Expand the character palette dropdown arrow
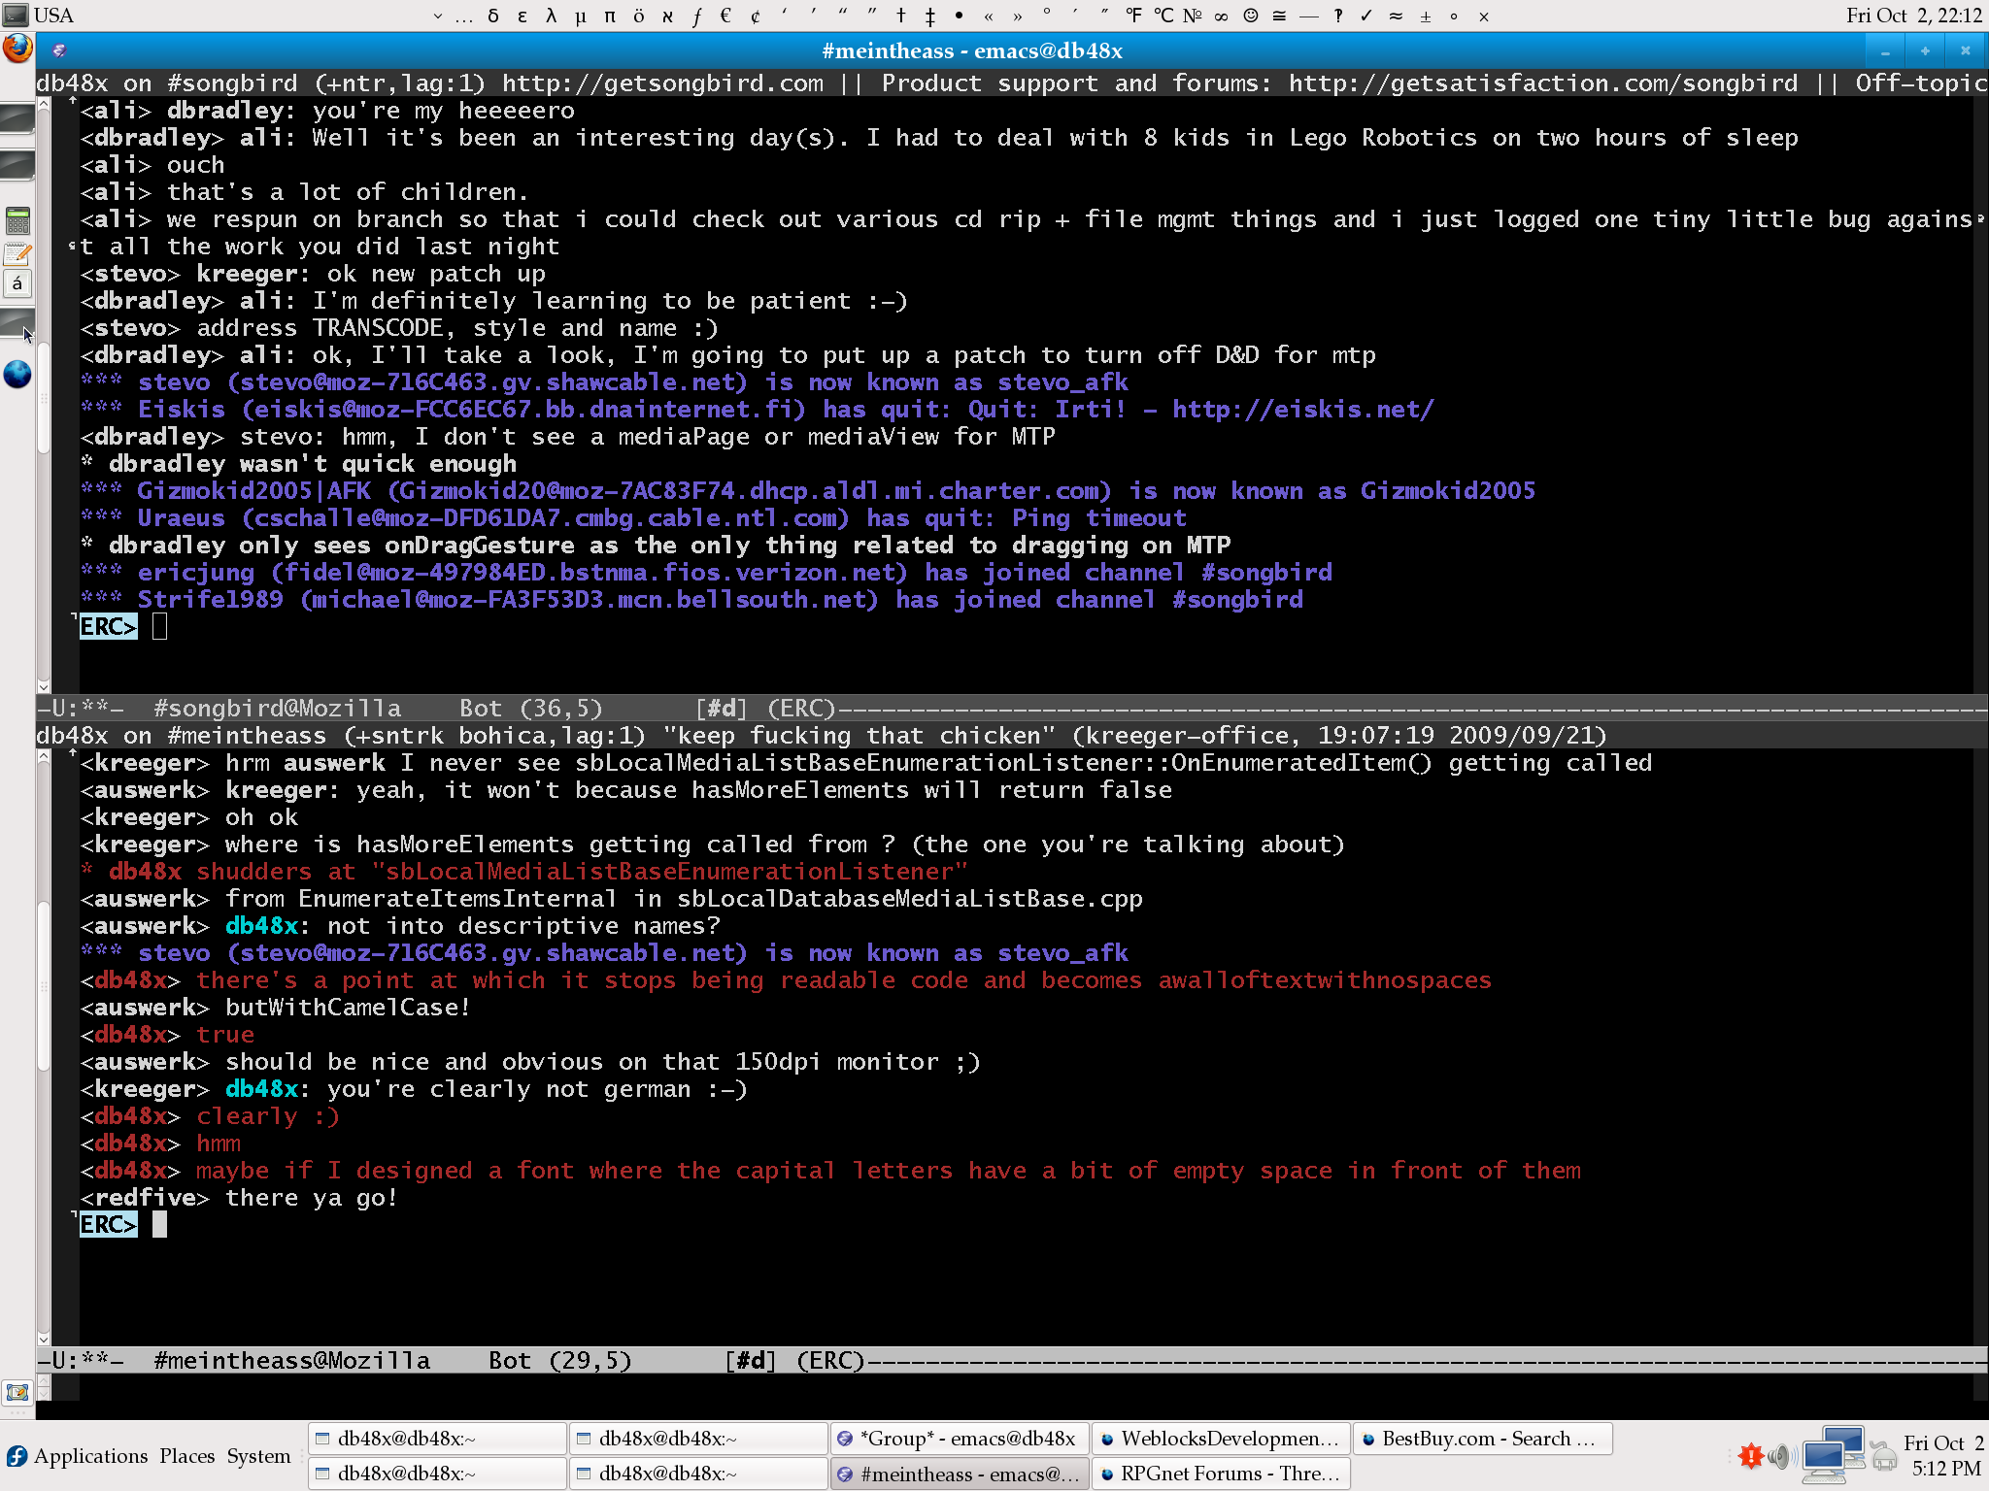The width and height of the screenshot is (1989, 1491). (x=438, y=16)
